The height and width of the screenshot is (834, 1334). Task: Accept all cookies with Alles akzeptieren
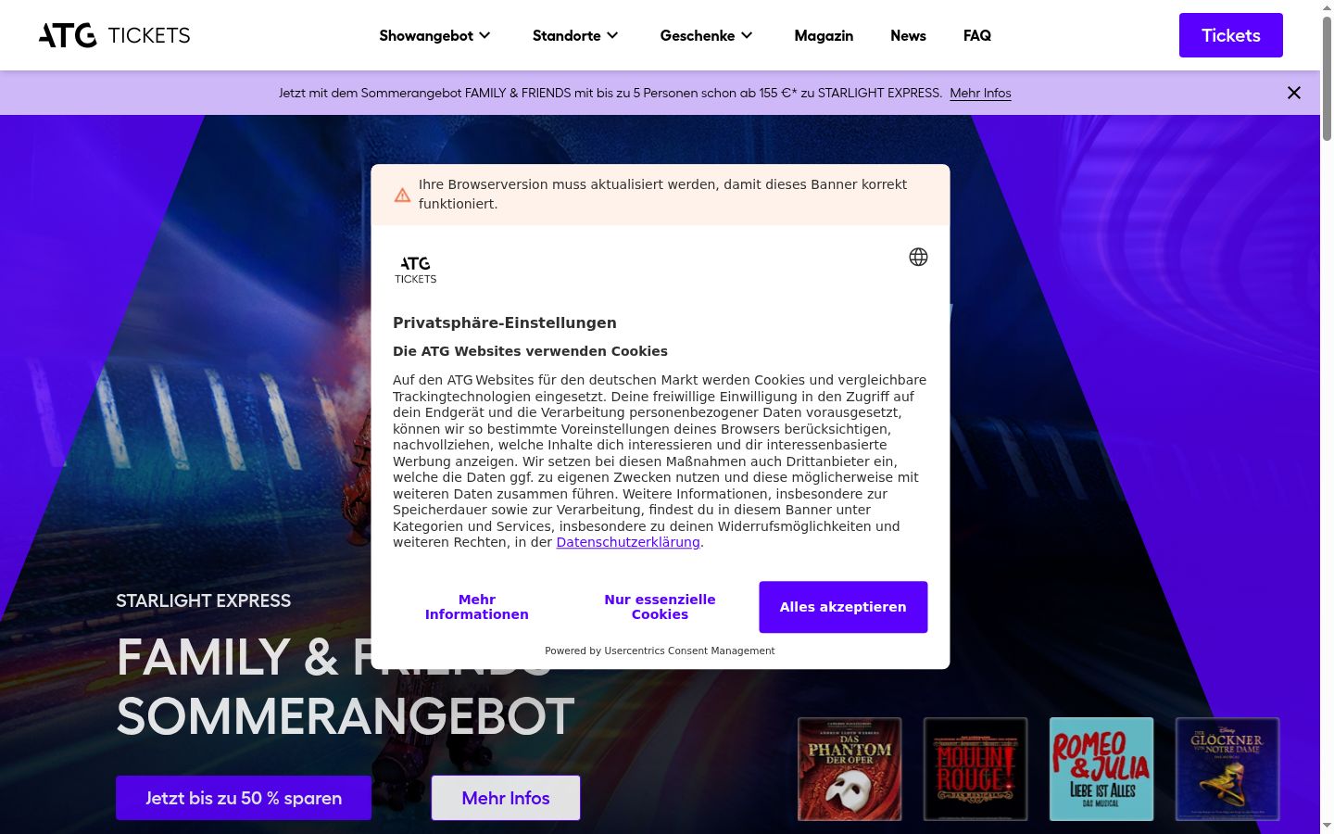[x=843, y=607]
